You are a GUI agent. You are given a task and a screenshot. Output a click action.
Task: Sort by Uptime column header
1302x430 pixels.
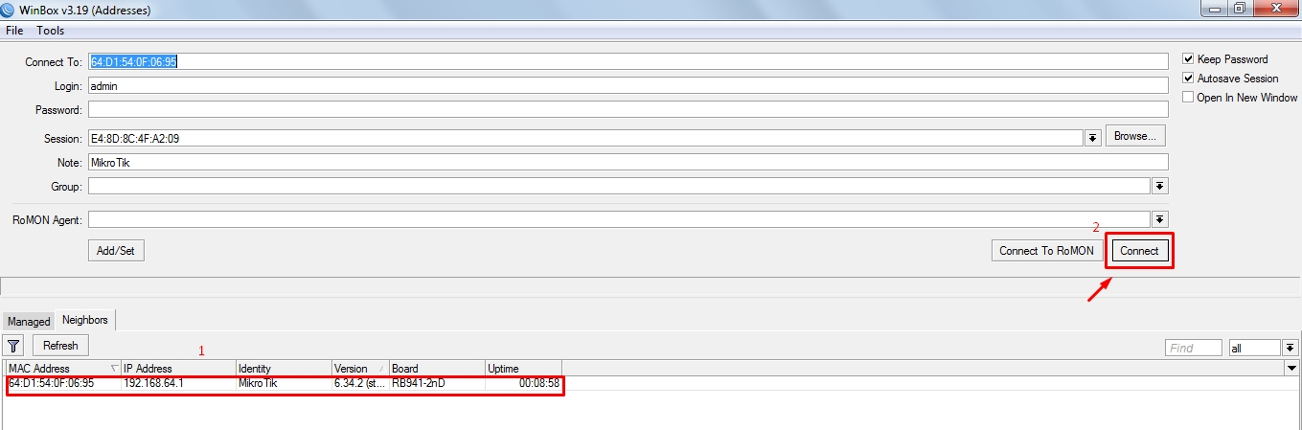click(x=523, y=369)
